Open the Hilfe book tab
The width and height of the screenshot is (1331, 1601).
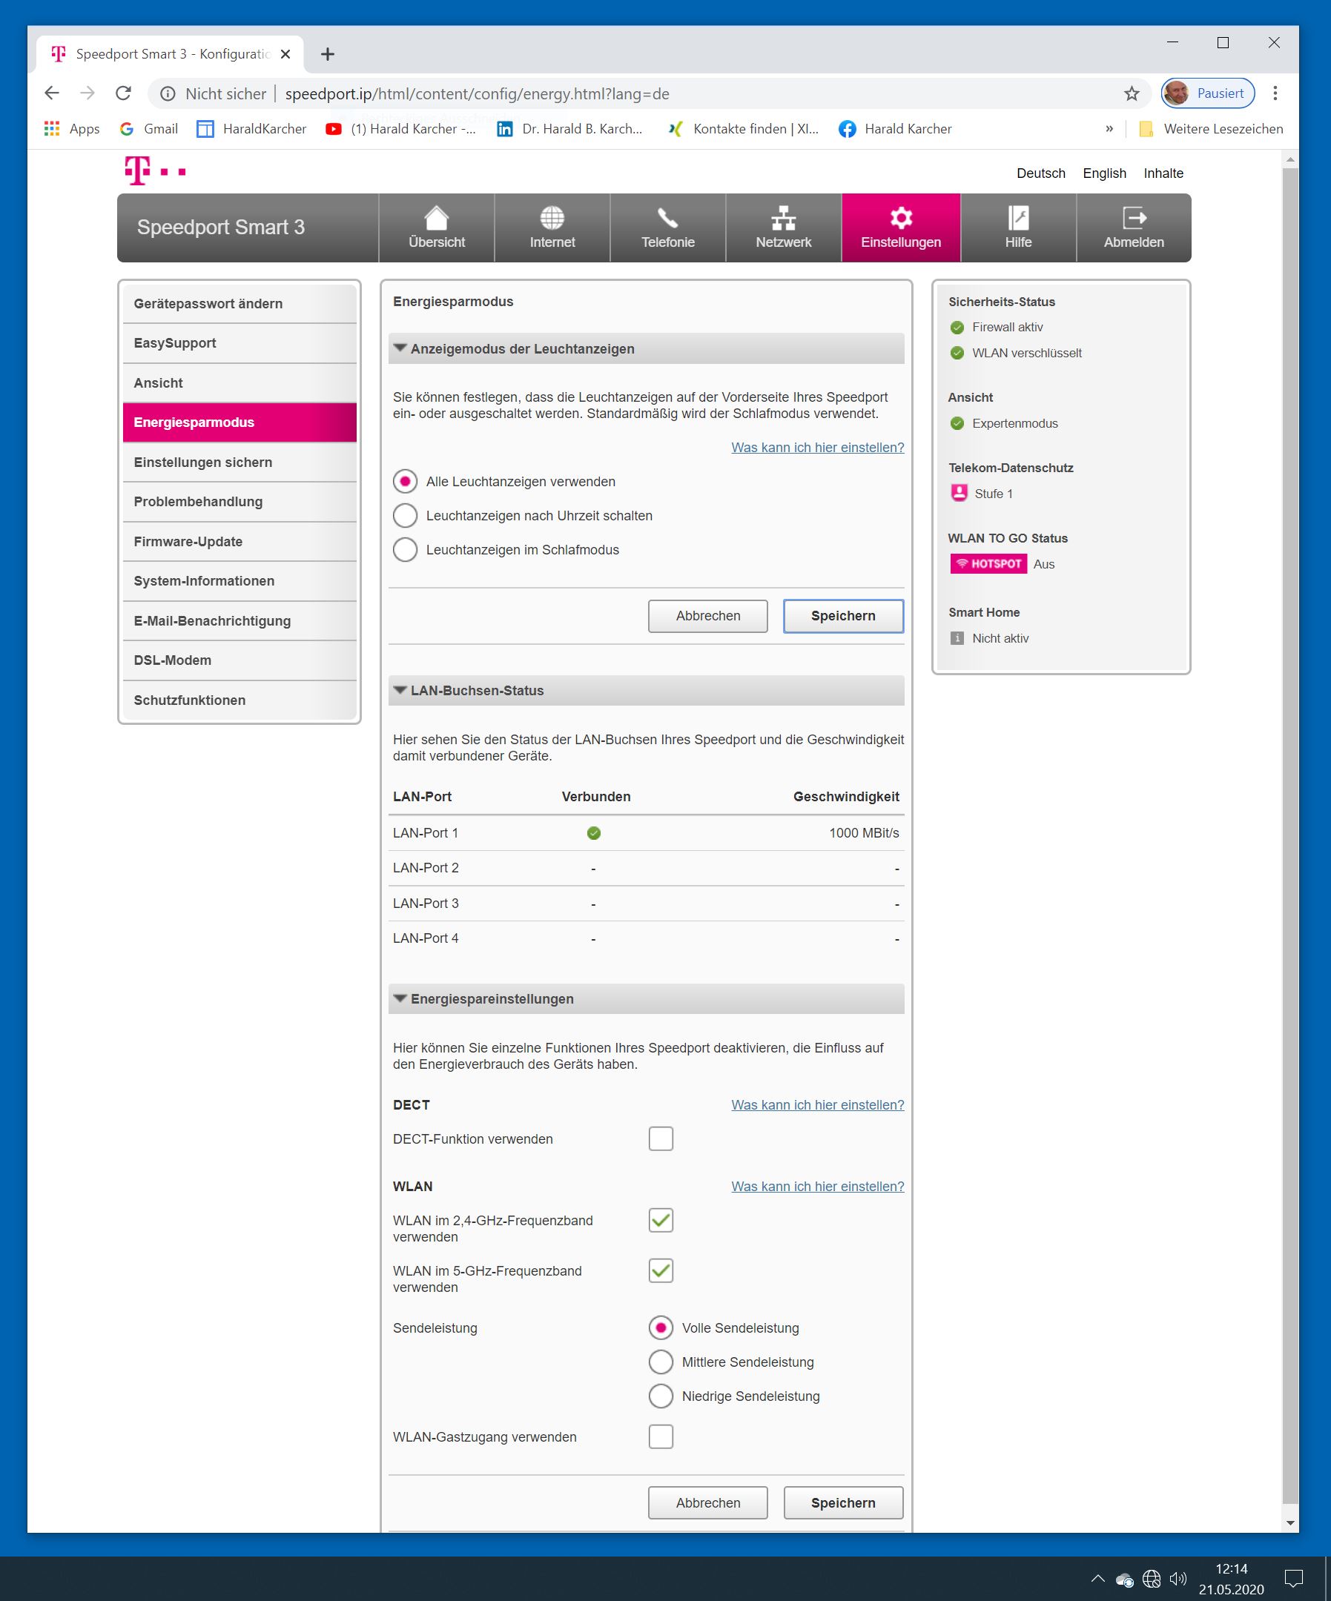coord(1018,228)
